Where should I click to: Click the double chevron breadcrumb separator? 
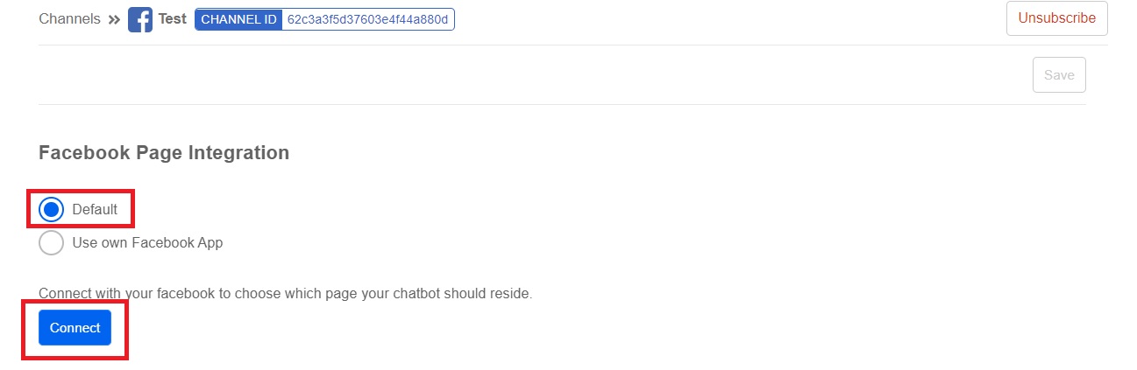(114, 19)
